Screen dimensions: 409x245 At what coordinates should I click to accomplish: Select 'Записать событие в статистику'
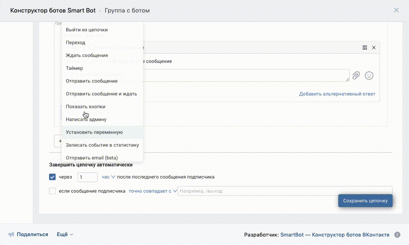point(102,145)
